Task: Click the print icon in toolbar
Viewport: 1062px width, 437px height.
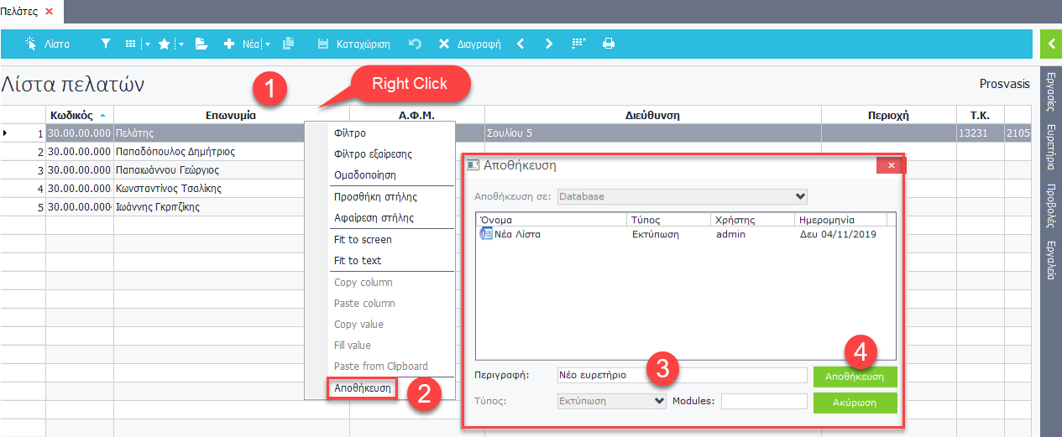Action: click(x=609, y=44)
